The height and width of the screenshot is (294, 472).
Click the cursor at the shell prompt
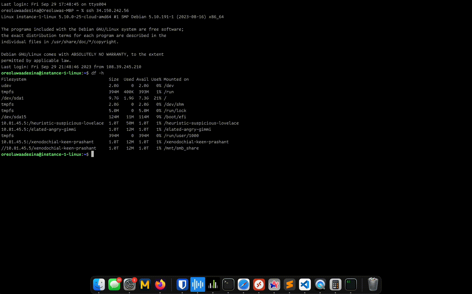(93, 154)
